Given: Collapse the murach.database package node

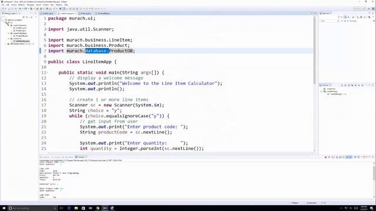Looking at the screenshot, I should (x=8, y=33).
